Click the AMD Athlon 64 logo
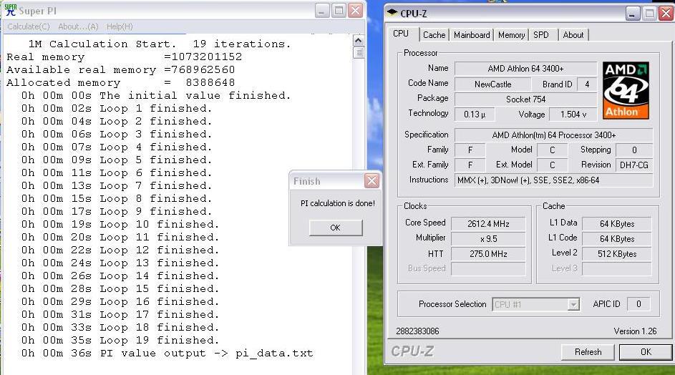The height and width of the screenshot is (375, 675). (x=626, y=90)
